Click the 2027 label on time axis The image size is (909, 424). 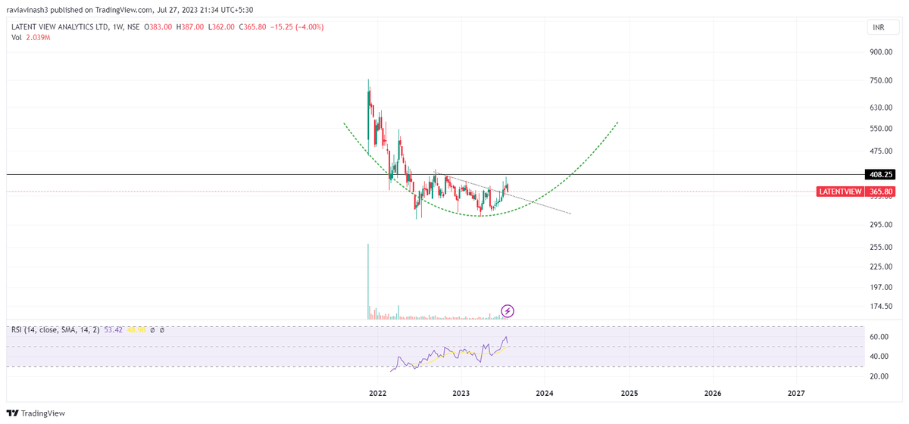point(796,394)
